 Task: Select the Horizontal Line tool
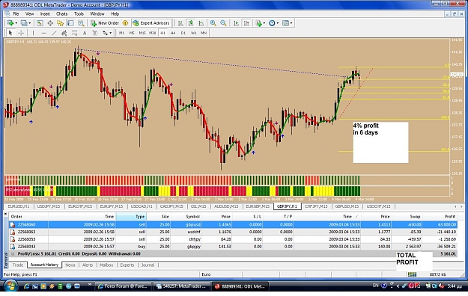[x=44, y=33]
